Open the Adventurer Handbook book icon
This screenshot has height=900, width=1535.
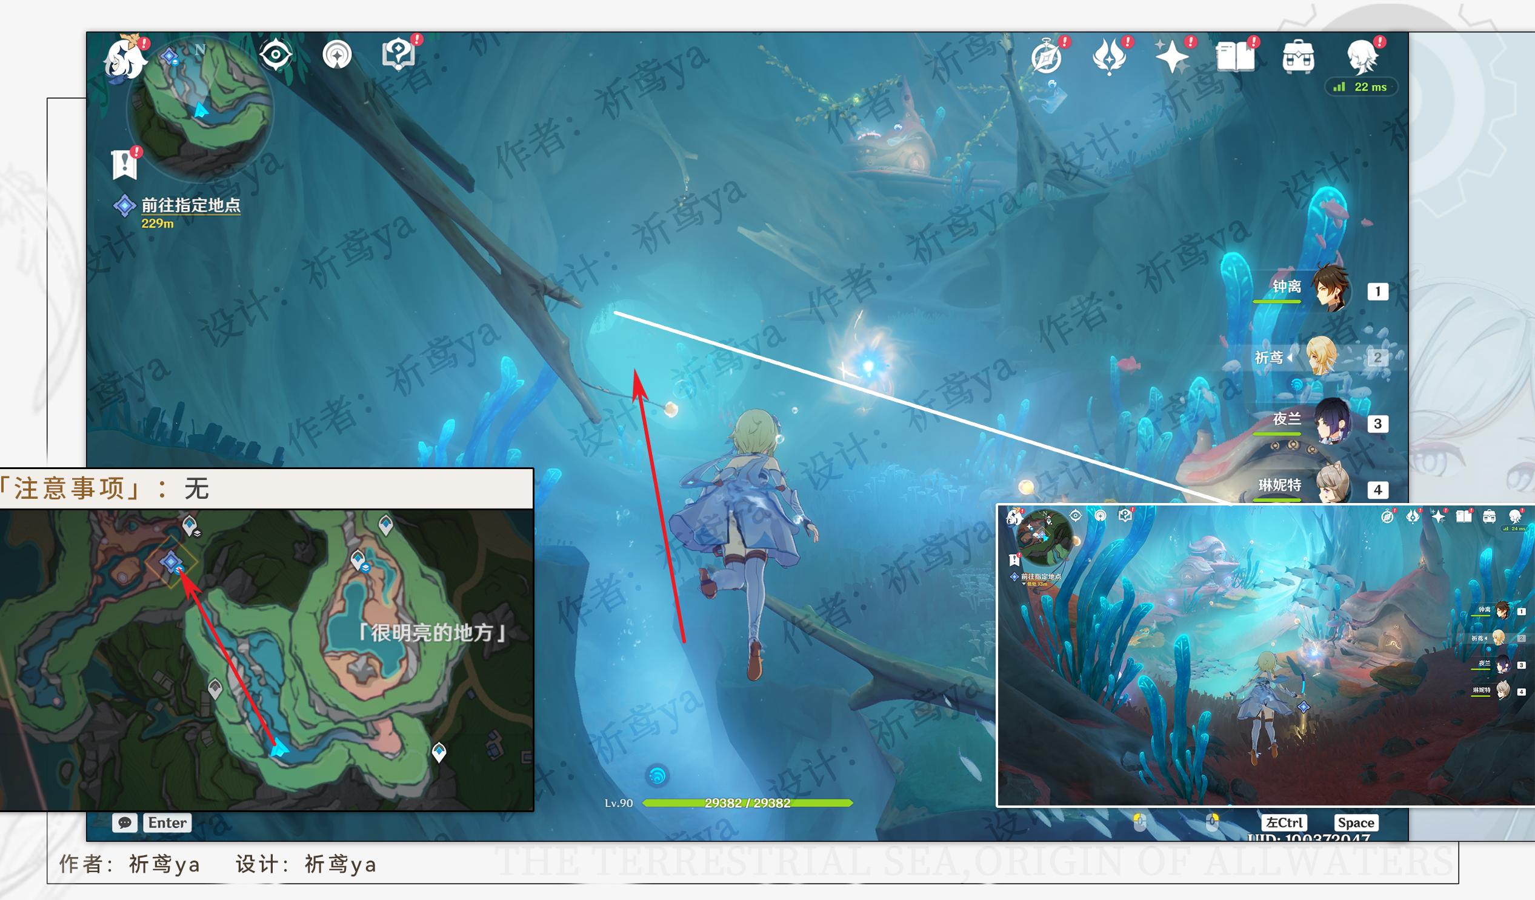click(x=1234, y=58)
